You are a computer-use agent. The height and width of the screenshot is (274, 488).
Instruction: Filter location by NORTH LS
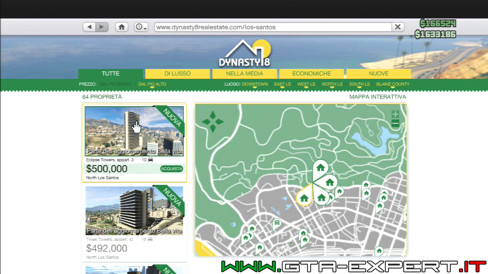point(332,84)
